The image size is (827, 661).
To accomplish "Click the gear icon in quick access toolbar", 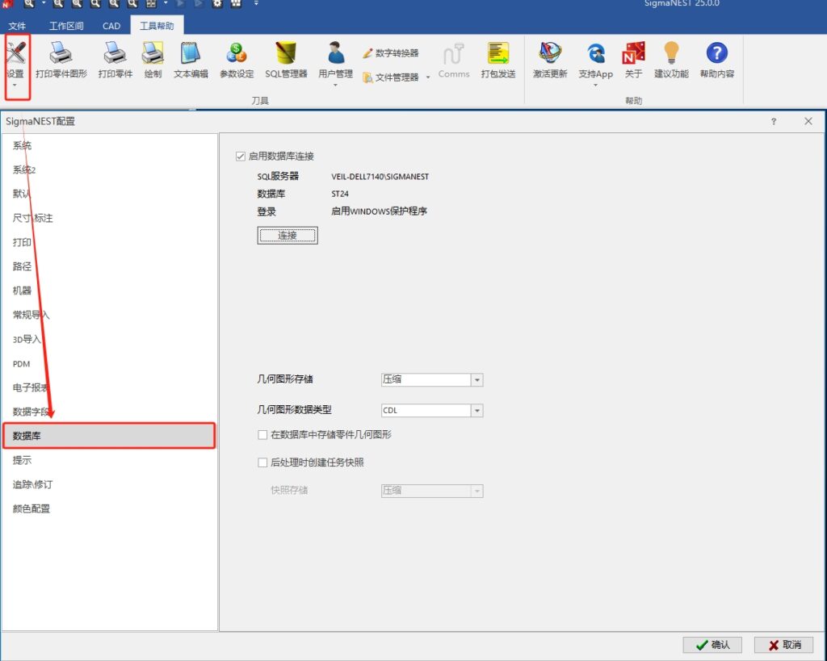I will click(217, 3).
